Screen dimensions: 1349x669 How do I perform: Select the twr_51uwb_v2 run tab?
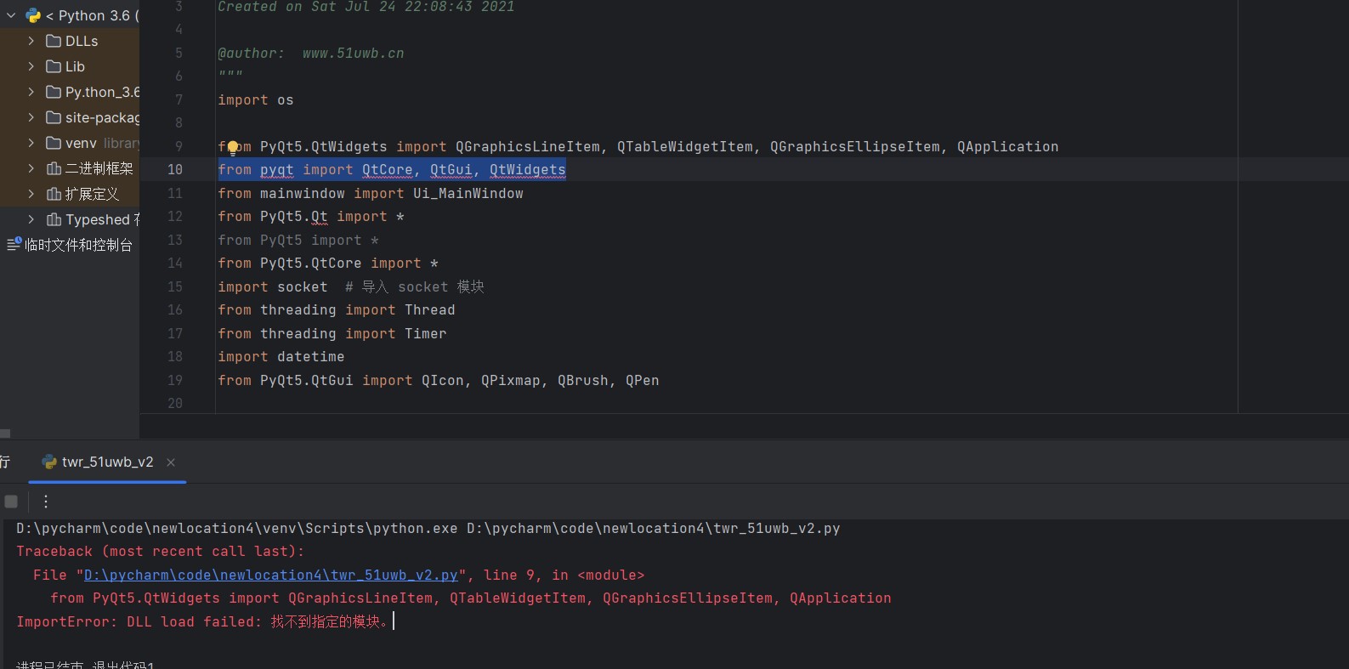click(106, 462)
